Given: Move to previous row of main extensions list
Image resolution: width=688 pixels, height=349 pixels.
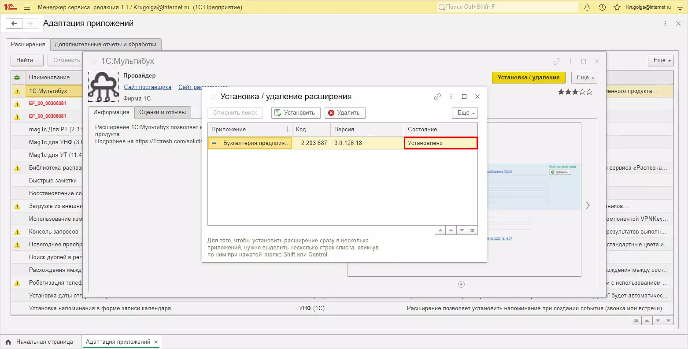Looking at the screenshot, I should pos(647,321).
